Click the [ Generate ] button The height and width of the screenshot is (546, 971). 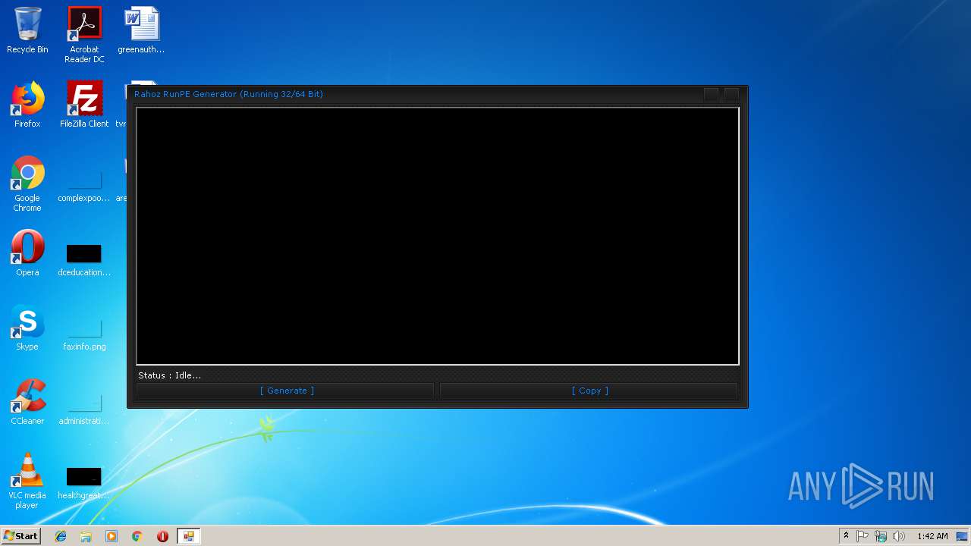coord(285,391)
